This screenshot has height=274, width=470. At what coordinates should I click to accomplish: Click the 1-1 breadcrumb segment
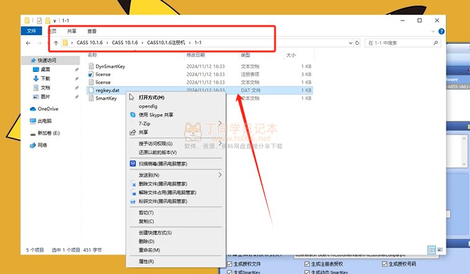(198, 43)
